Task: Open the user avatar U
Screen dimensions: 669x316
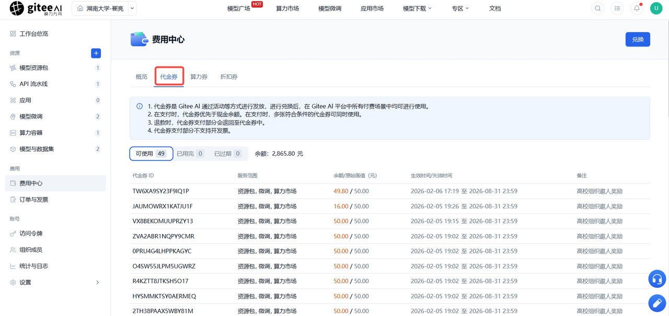Action: [656, 8]
